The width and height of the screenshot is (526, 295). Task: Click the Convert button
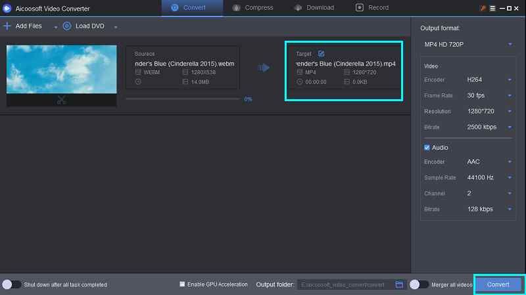pyautogui.click(x=498, y=284)
